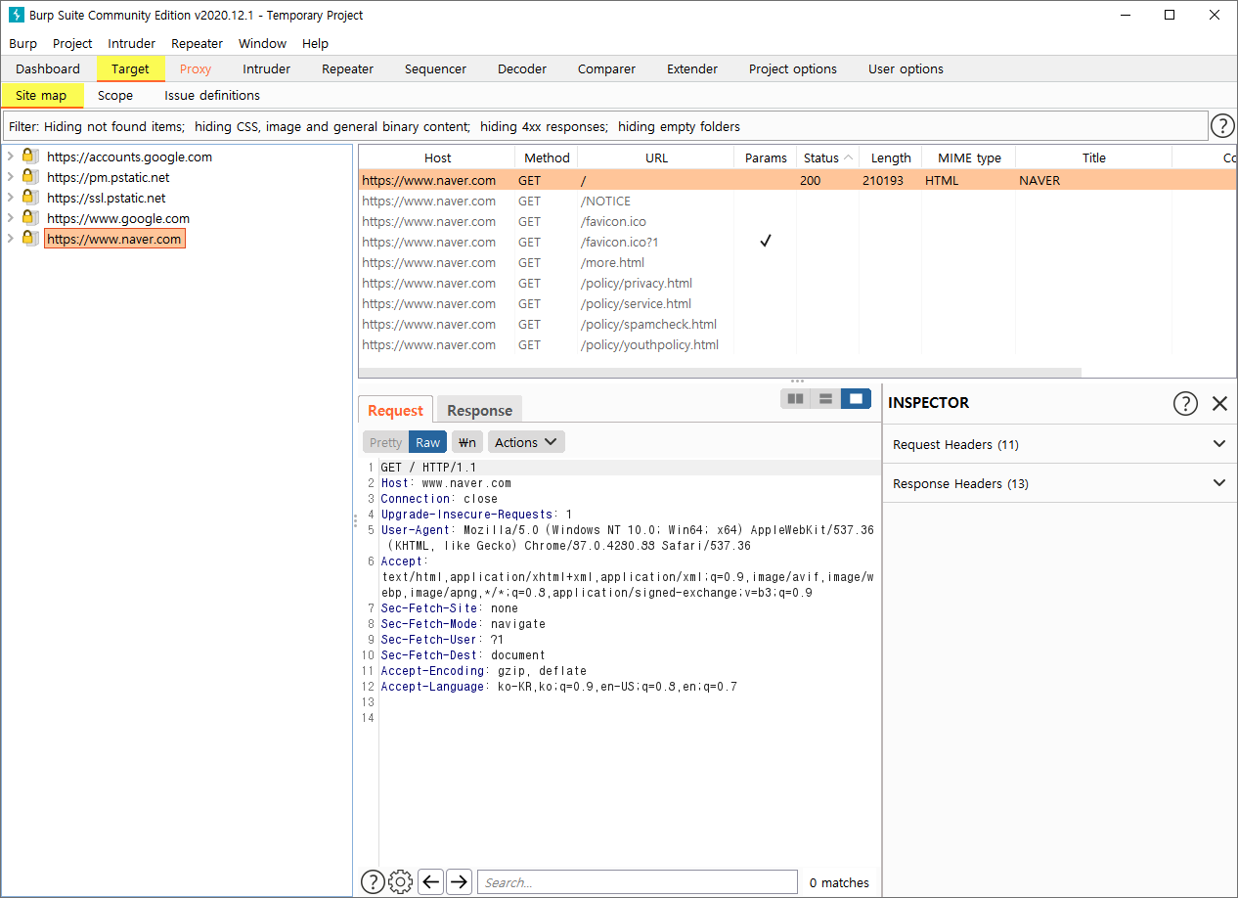Switch to the Issue definitions sub-tab

[x=212, y=95]
